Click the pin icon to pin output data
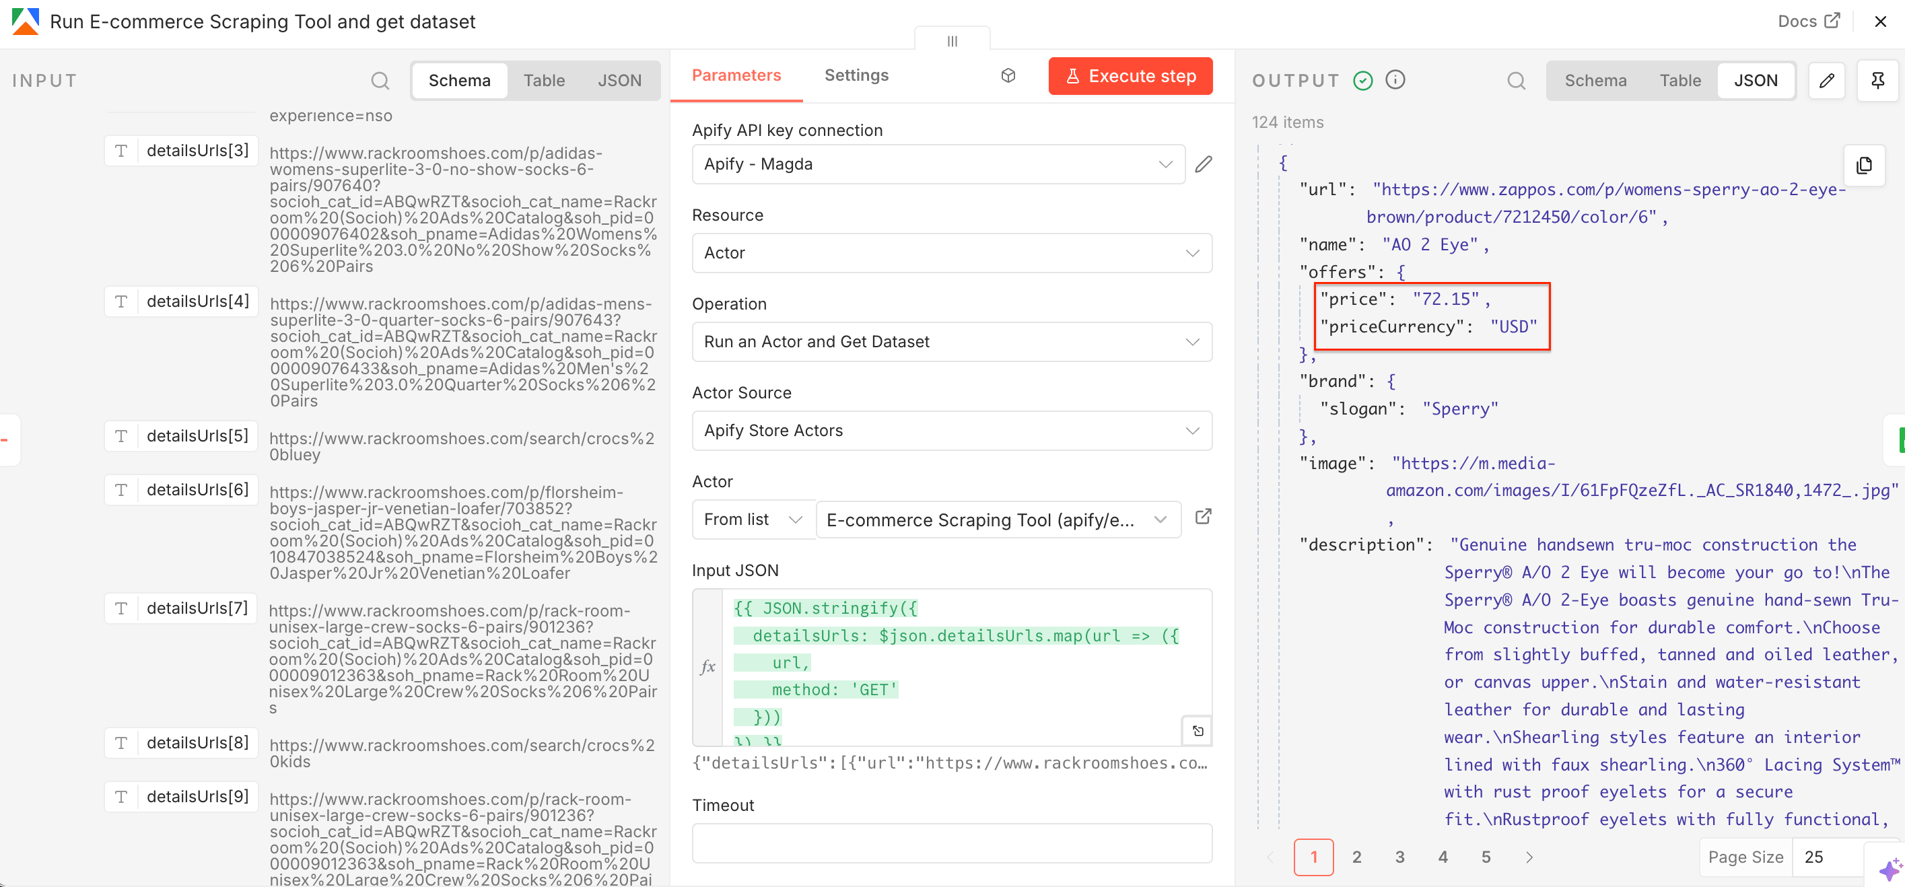1905x887 pixels. point(1877,81)
